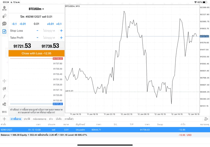Switch to the ข่าว news tab

click(51, 119)
